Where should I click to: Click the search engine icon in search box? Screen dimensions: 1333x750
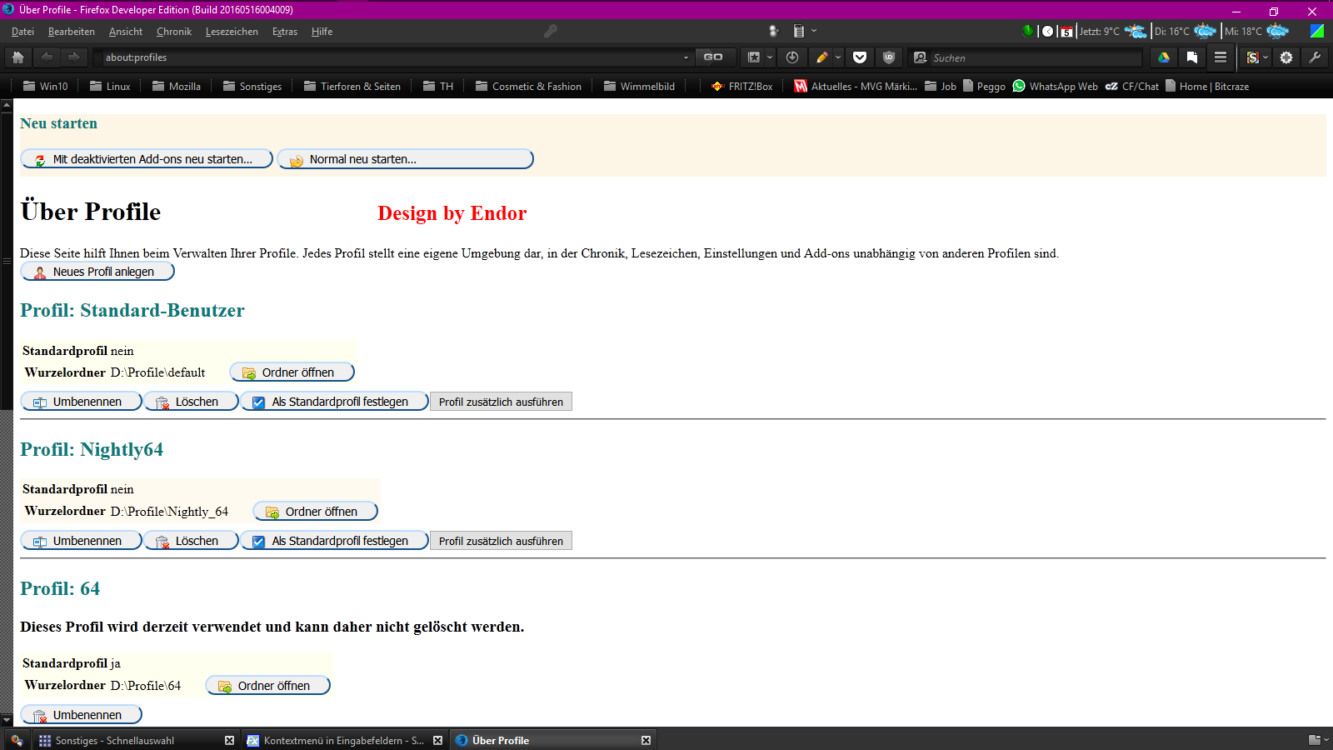921,57
